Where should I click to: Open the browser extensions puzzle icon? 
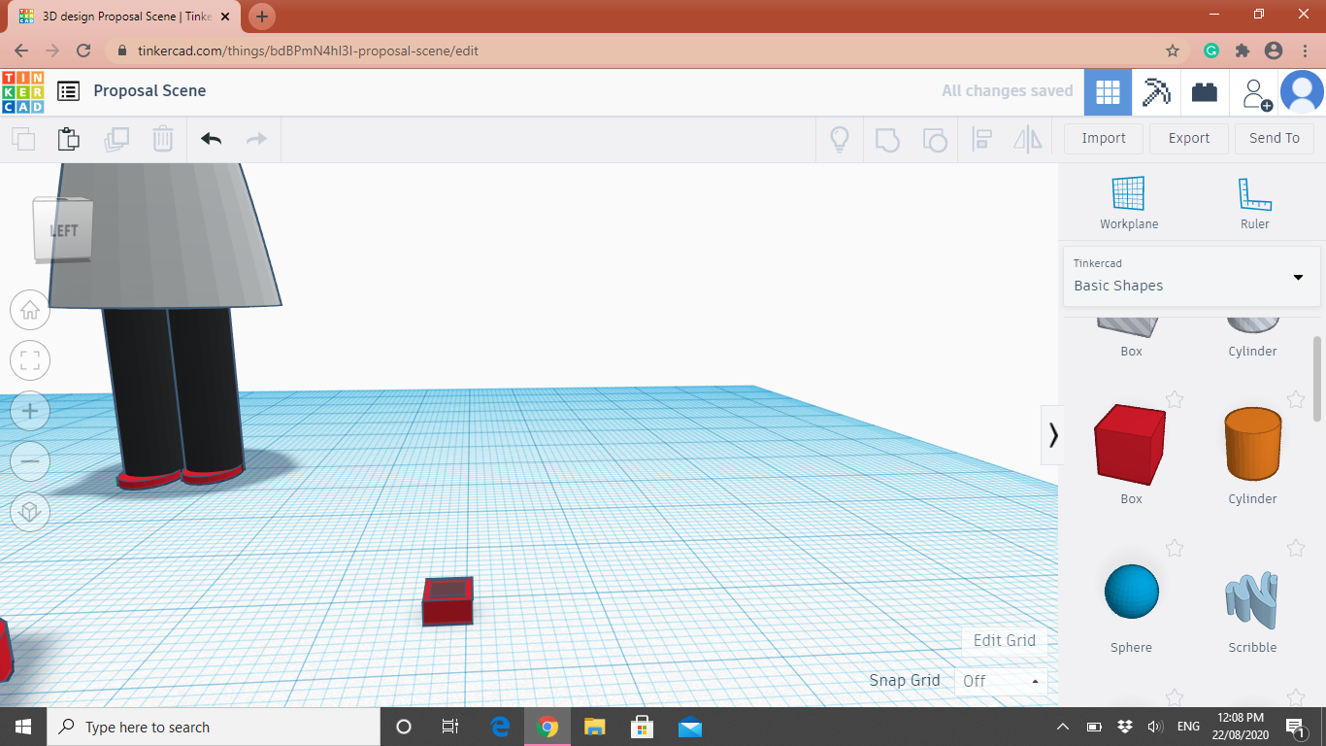1242,51
